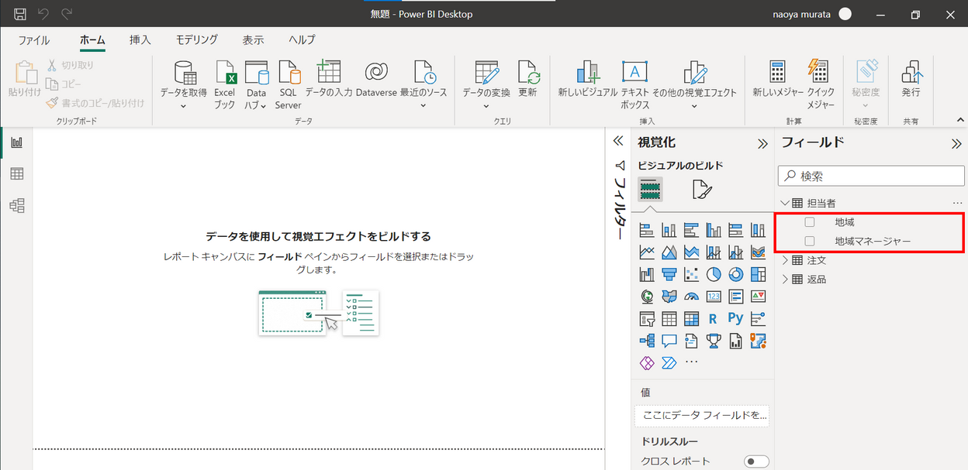Open the その他の視覚エフェクト dropdown
Viewport: 968px width, 470px height.
point(694,106)
